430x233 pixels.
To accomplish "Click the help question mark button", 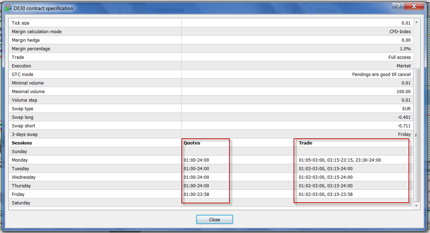I will tap(397, 6).
